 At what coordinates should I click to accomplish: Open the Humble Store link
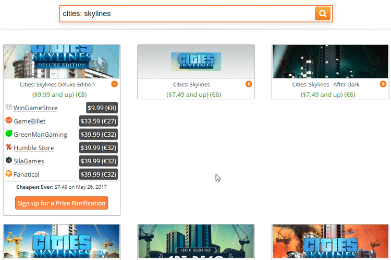tap(34, 148)
